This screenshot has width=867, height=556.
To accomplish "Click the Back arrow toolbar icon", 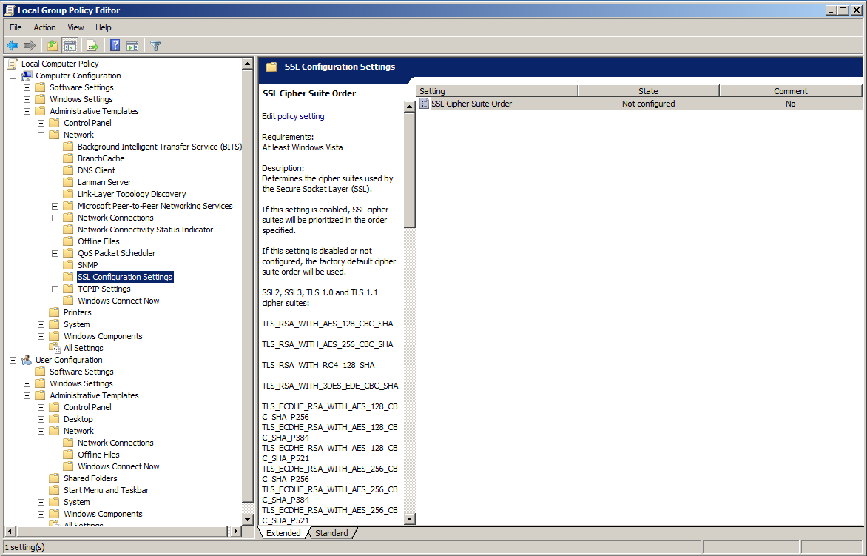I will tap(13, 45).
